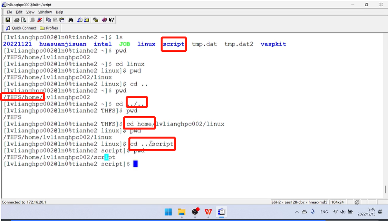Open a New File Transfer Window

point(86,20)
